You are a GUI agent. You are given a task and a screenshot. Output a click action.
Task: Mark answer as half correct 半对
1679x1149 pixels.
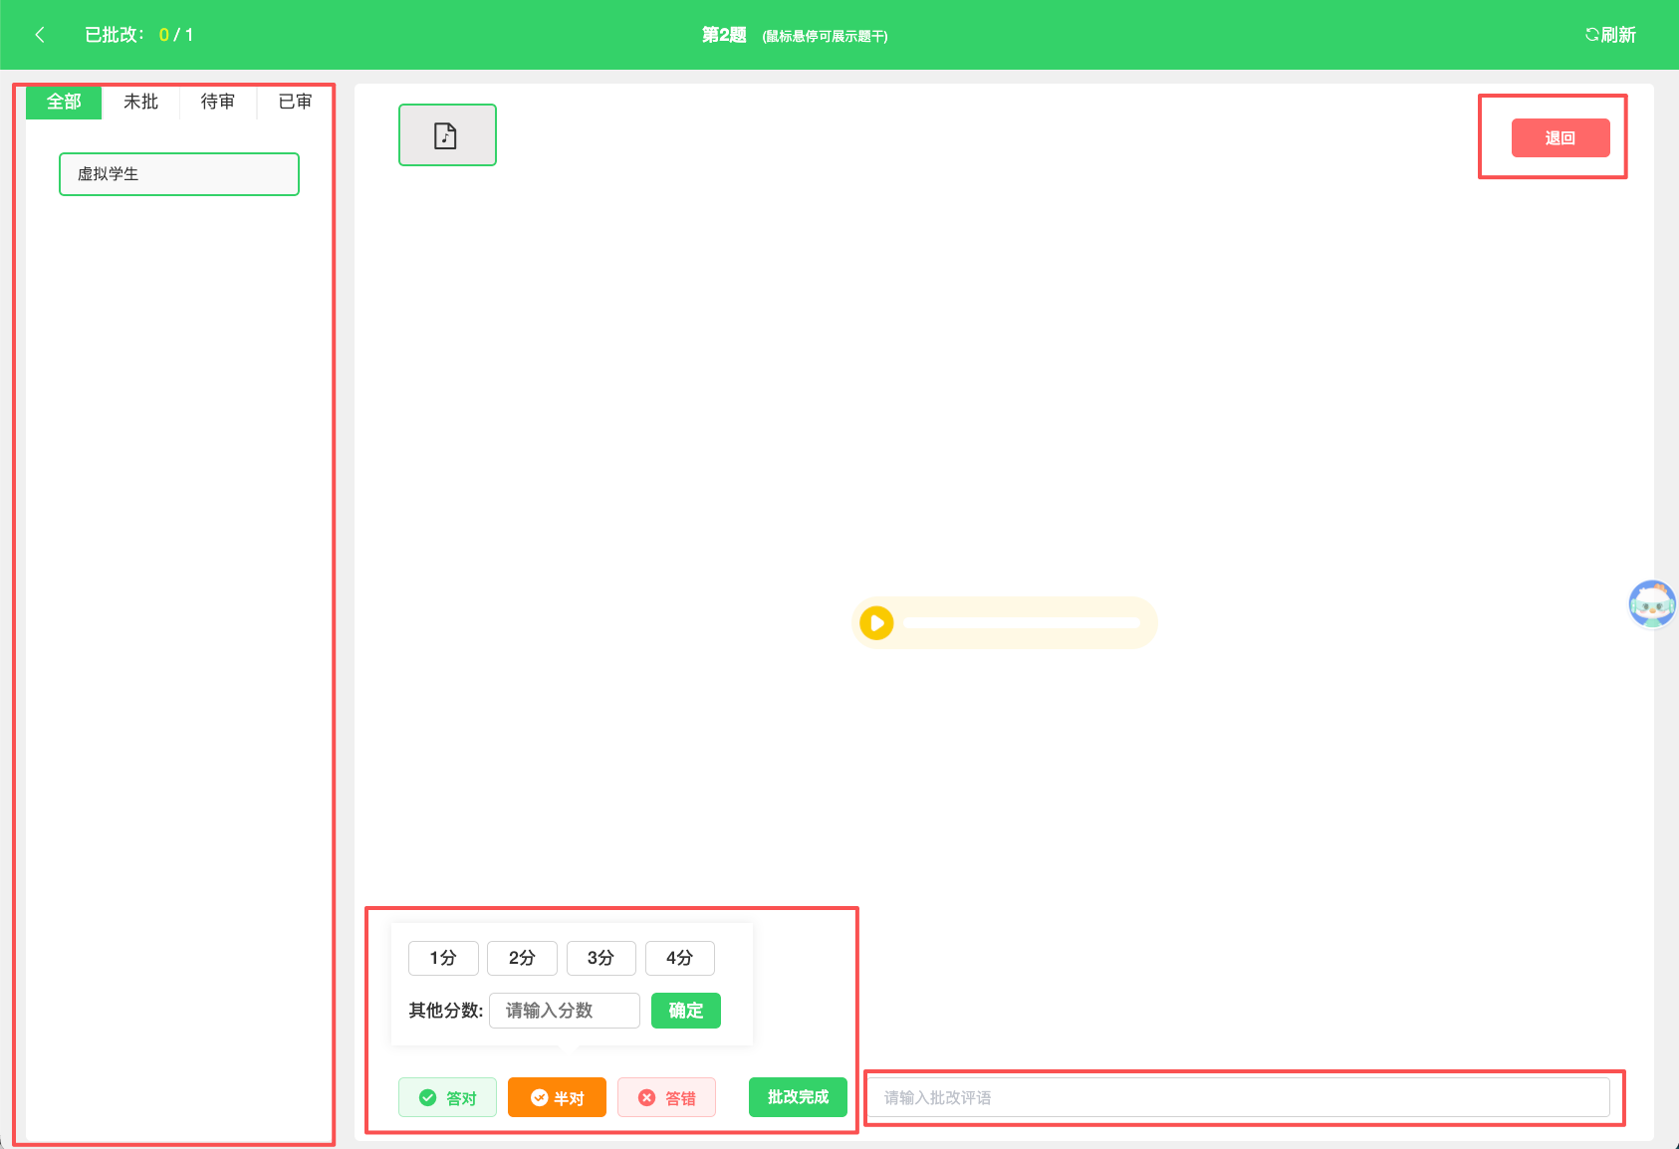pyautogui.click(x=557, y=1097)
